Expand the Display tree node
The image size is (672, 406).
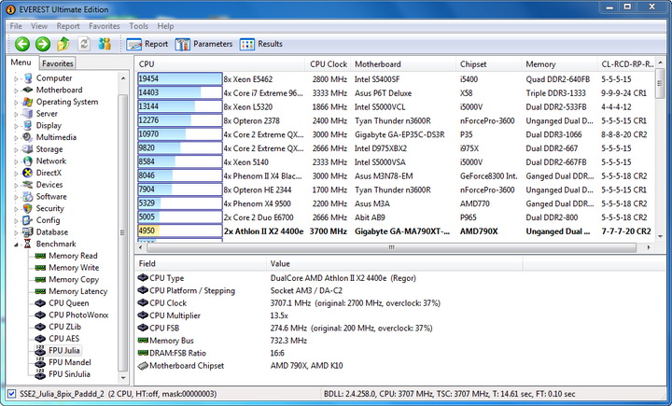pos(16,126)
